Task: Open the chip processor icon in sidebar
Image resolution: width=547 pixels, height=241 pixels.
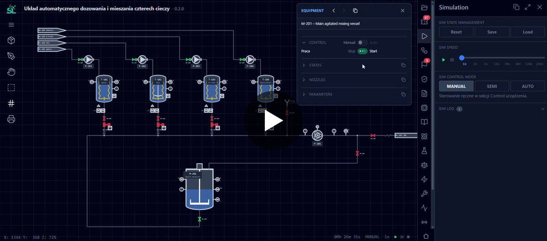Action: pyautogui.click(x=424, y=108)
